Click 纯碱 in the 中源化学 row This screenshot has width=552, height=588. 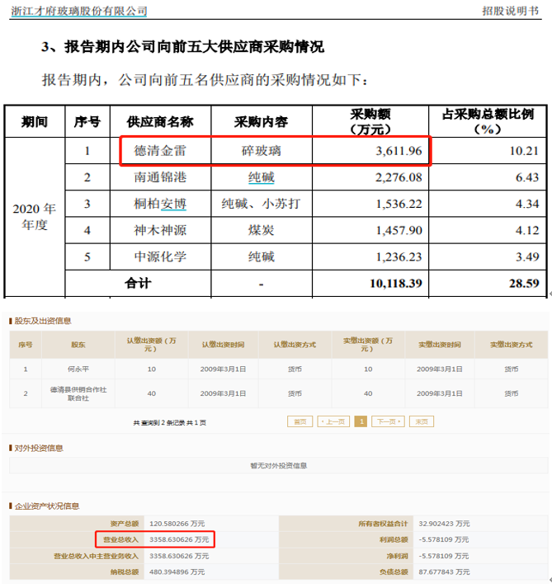[262, 256]
